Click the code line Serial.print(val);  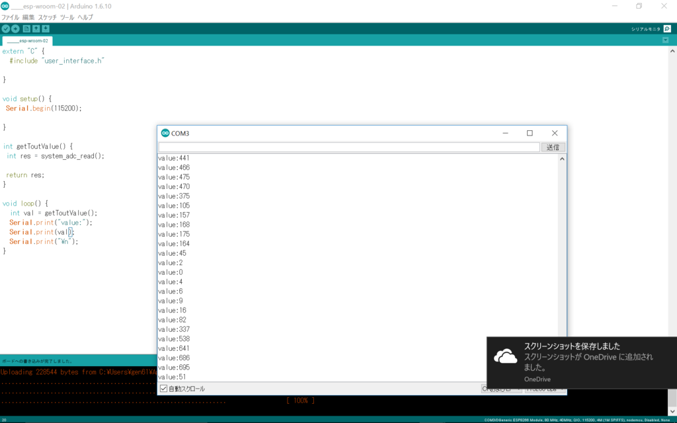pos(42,232)
